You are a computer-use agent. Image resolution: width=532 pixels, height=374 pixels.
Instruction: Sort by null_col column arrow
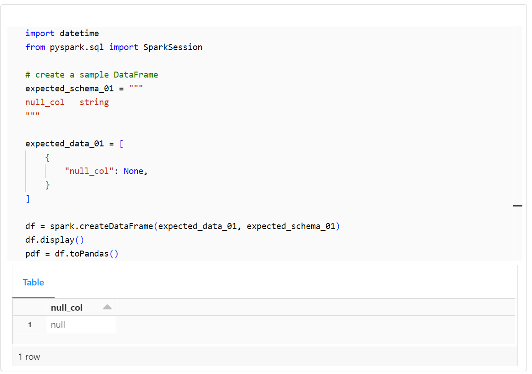click(x=107, y=307)
